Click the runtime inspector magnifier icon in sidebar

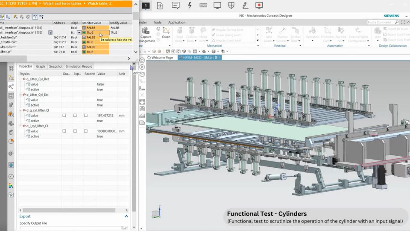click(x=11, y=86)
